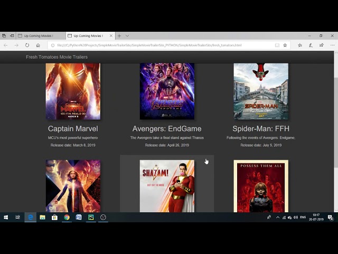This screenshot has width=338, height=254.
Task: Click the Edge browser taskbar icon
Action: [31, 217]
